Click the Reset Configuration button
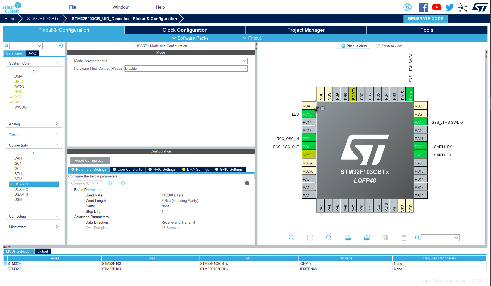The height and width of the screenshot is (286, 491). [x=90, y=160]
